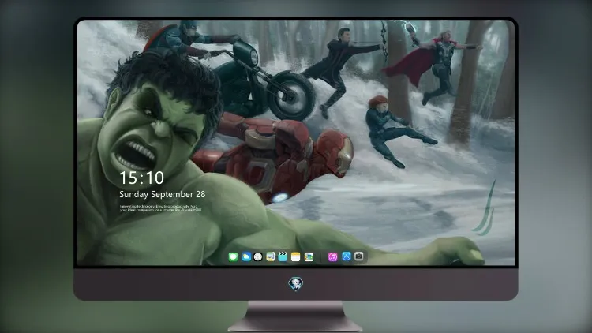Viewport: 592px width, 333px height.
Task: Launch the pink iTunes music app
Action: point(332,257)
